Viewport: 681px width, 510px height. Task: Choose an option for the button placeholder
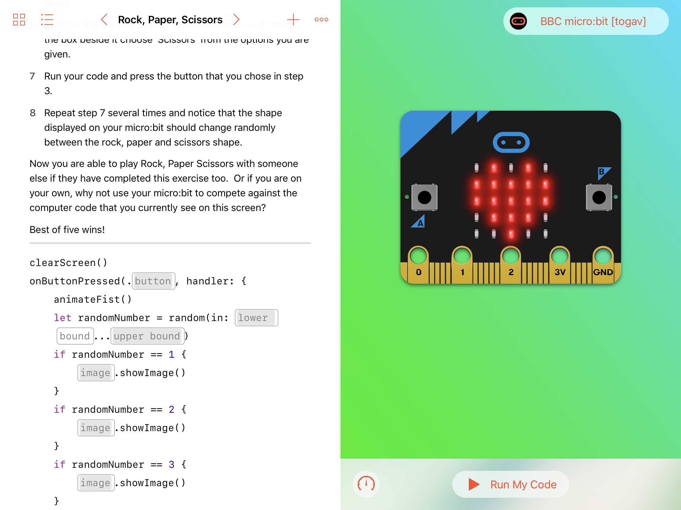pyautogui.click(x=153, y=281)
